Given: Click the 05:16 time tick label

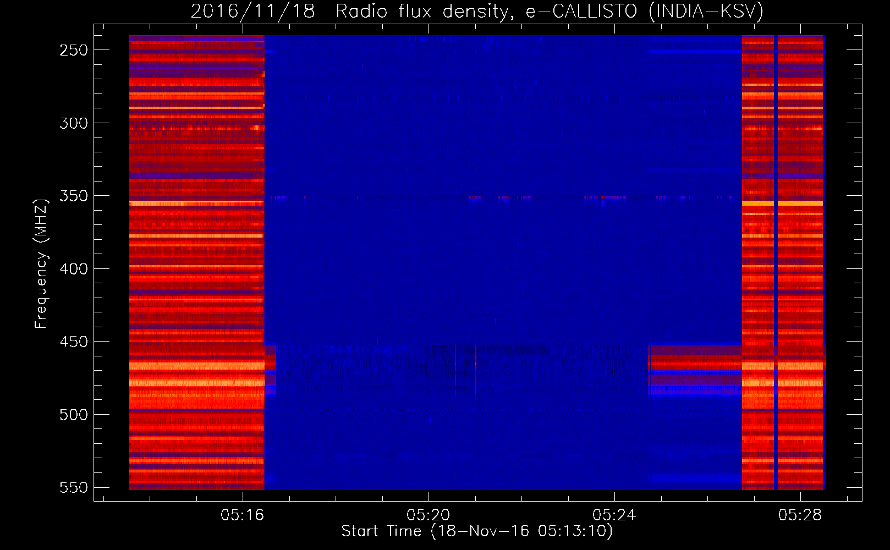Looking at the screenshot, I should point(243,515).
